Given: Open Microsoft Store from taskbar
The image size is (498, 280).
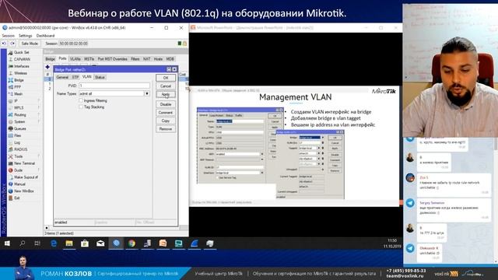Looking at the screenshot, I should click(x=85, y=243).
